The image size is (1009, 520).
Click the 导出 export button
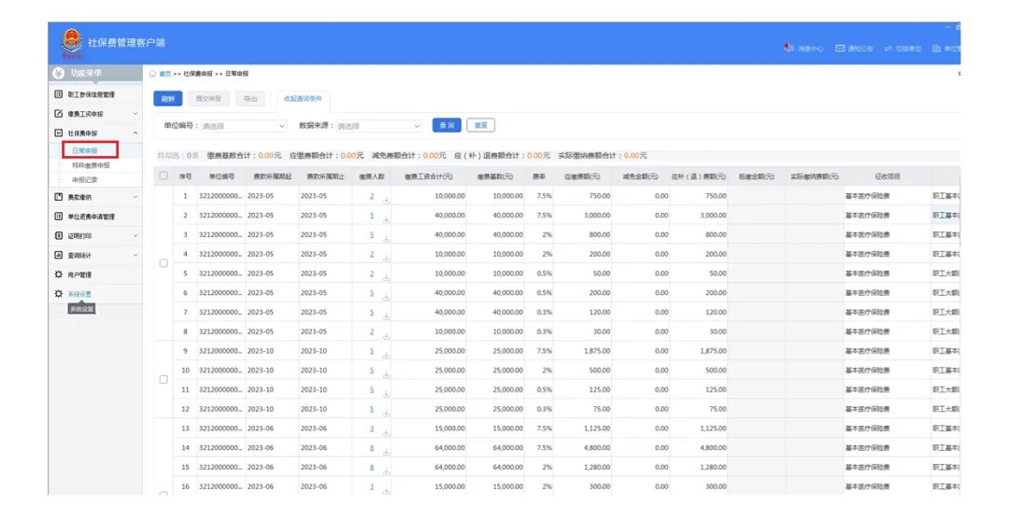[250, 99]
